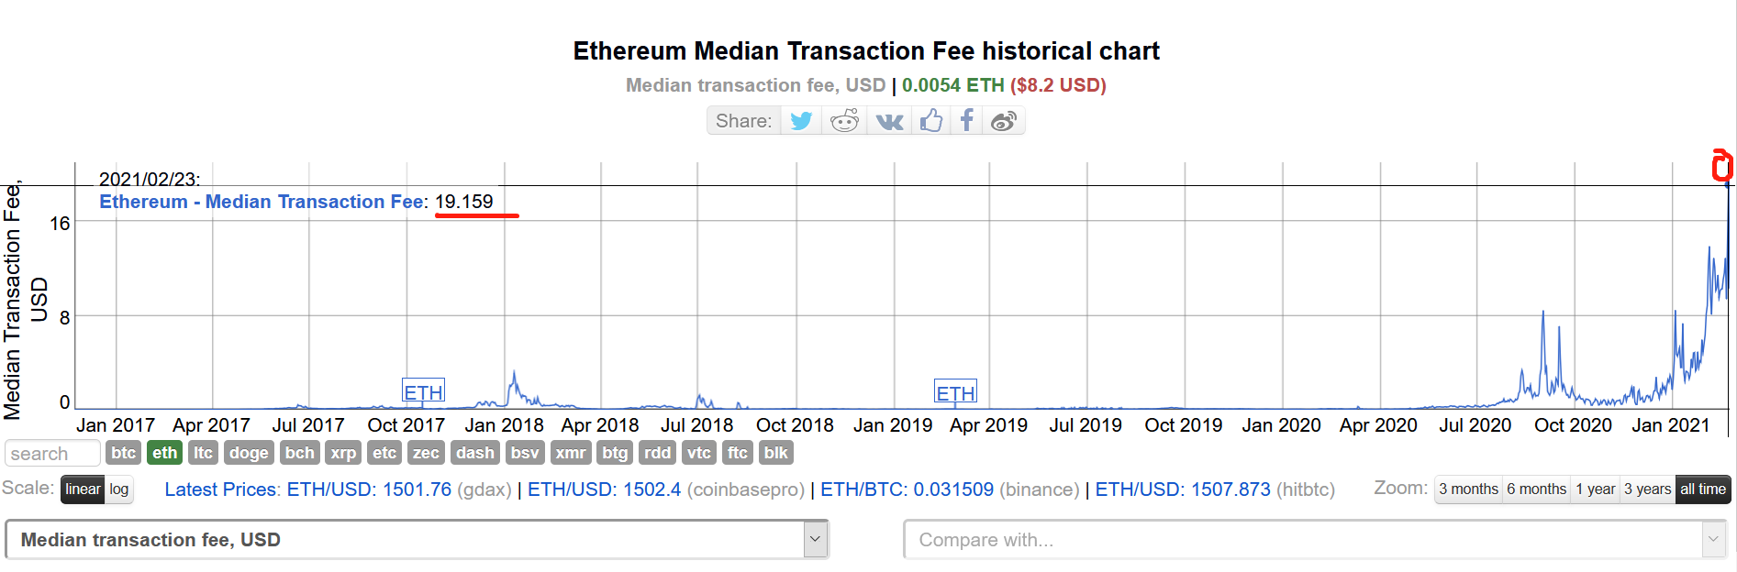Select the all time zoom range

tap(1703, 489)
